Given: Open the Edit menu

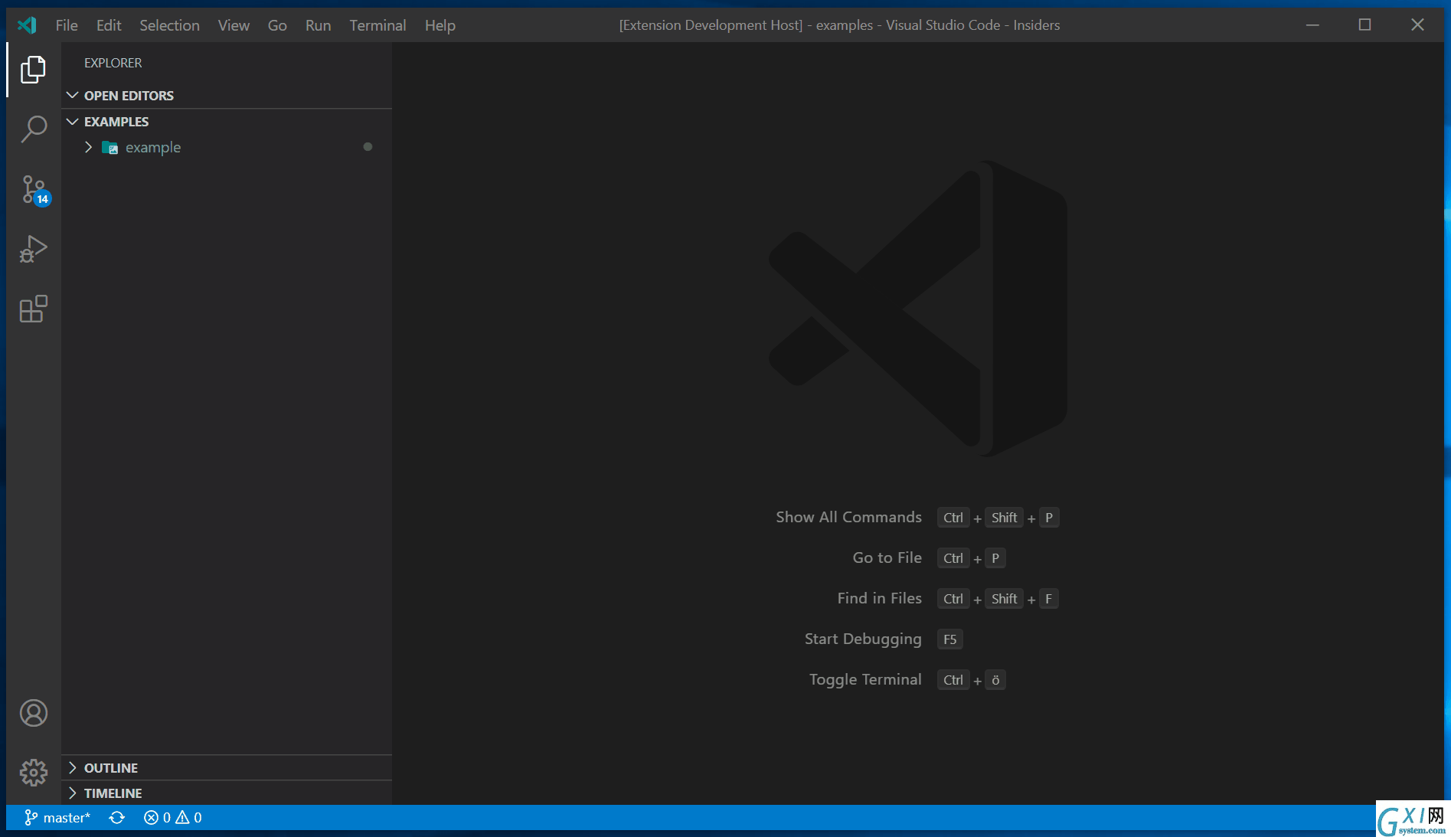Looking at the screenshot, I should 109,25.
